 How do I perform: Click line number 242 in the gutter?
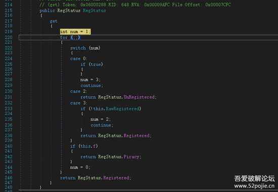pos(8,157)
